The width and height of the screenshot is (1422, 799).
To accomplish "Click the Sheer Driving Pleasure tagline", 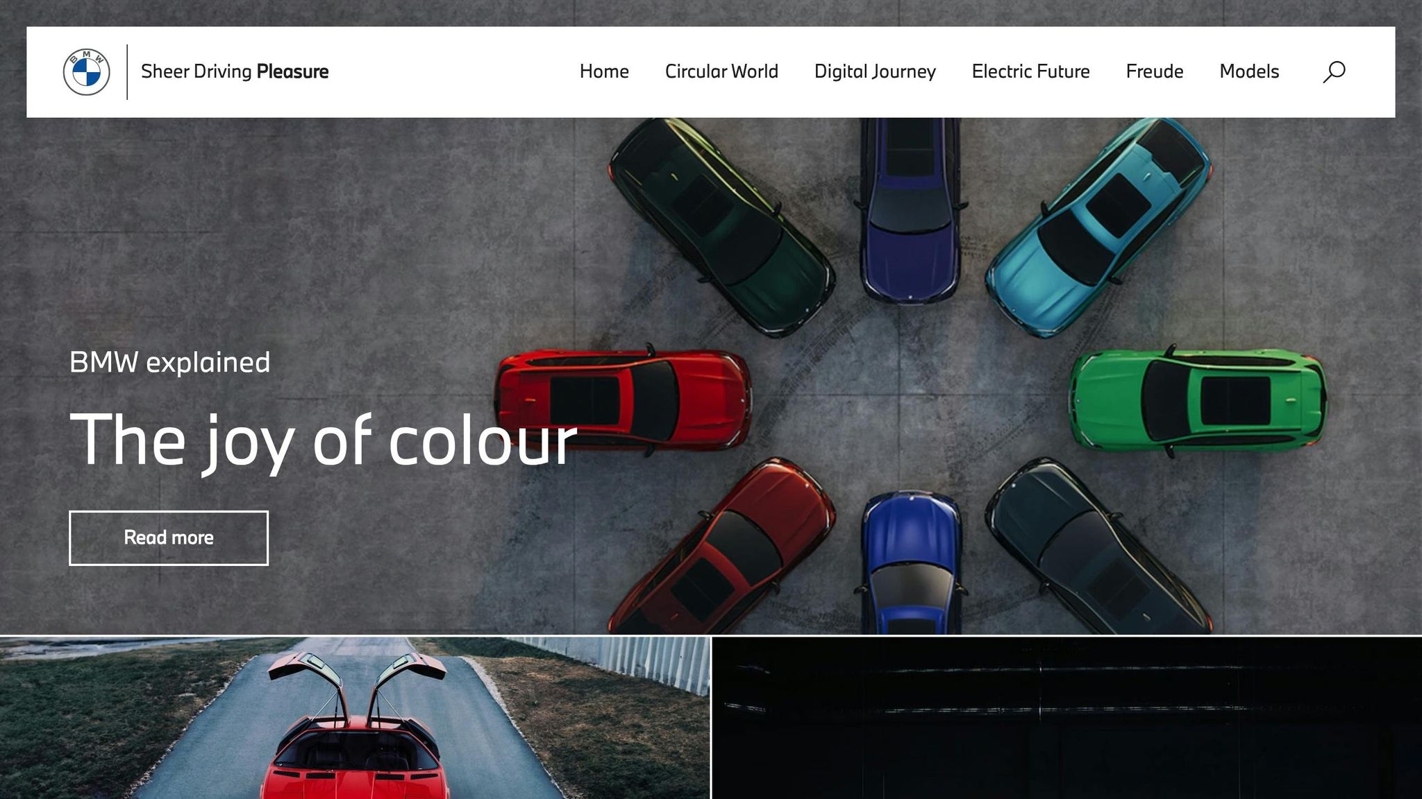I will 235,71.
